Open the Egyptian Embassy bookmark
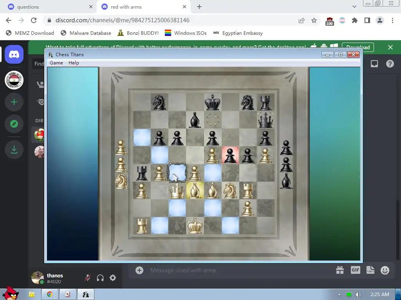 point(238,33)
